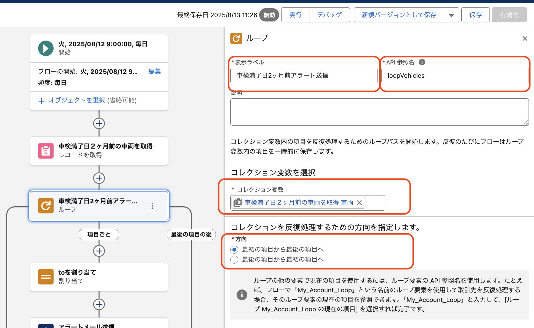The image size is (534, 328).
Task: Click 新規バージョンとして保存 button
Action: [399, 15]
